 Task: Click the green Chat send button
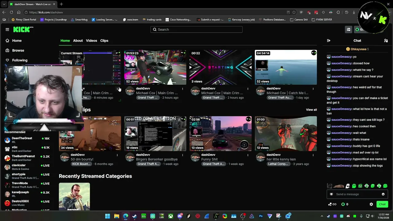coord(382,204)
